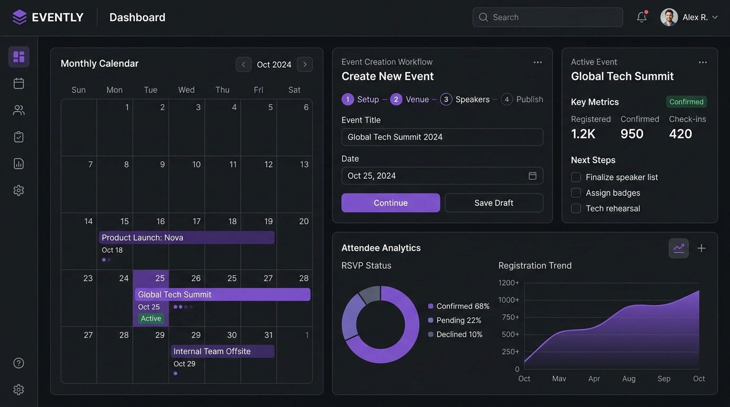
Task: Open the Global Tech Summit card options menu
Action: coord(703,63)
